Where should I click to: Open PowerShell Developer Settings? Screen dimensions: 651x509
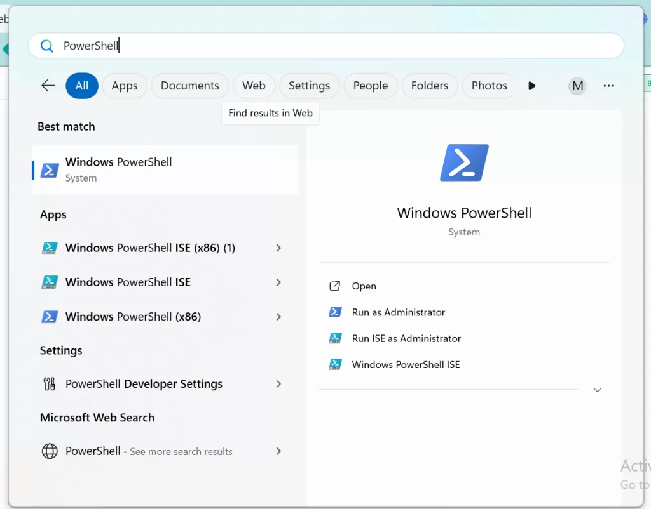point(144,384)
